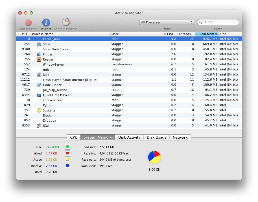Click the green zoom window button

tap(31, 13)
